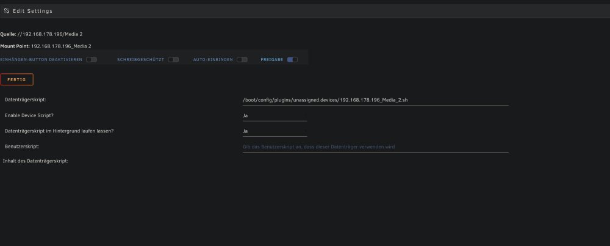
Task: Click the Quelle //192.168.178.196/Media 2 text
Action: point(41,34)
